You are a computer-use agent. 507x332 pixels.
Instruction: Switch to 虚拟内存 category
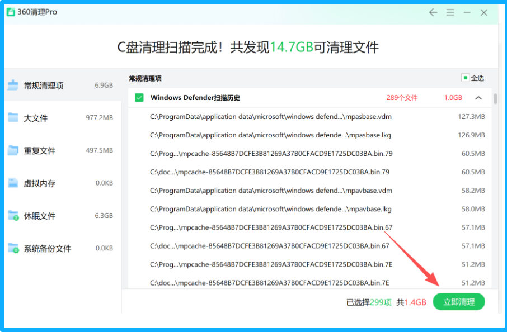[63, 183]
